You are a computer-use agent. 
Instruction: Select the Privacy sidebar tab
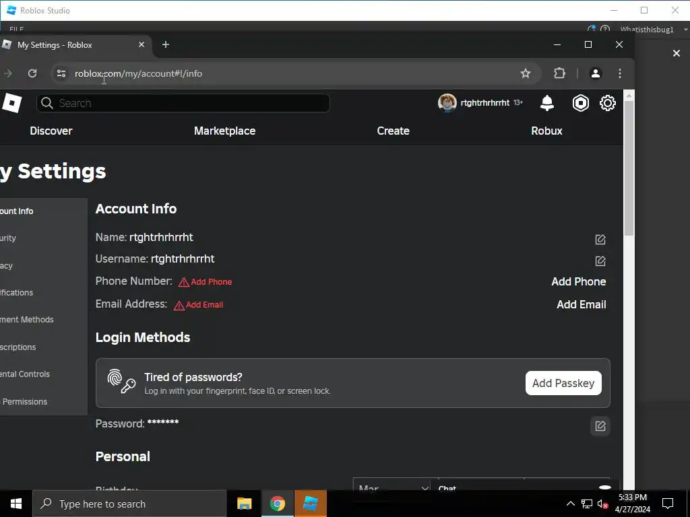coord(44,265)
